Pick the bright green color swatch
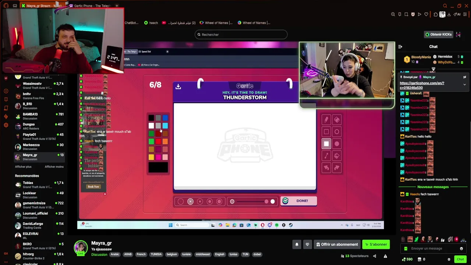The image size is (471, 265). pos(151,142)
